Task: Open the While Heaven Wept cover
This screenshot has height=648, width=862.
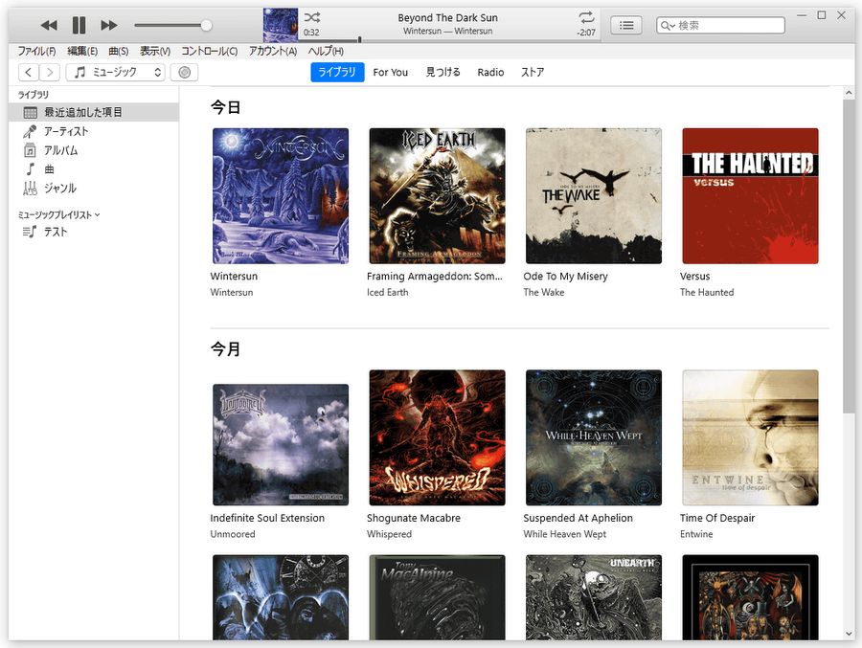Action: pyautogui.click(x=594, y=437)
